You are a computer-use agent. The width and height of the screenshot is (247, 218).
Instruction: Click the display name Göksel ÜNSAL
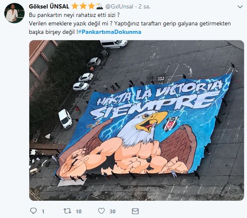click(x=49, y=6)
